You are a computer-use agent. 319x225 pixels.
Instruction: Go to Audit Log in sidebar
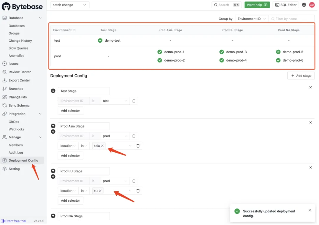pyautogui.click(x=16, y=153)
